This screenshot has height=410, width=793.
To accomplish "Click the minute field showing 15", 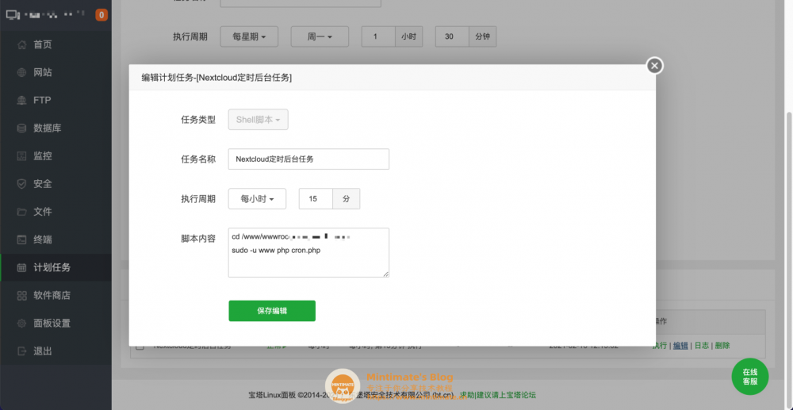I will coord(316,199).
